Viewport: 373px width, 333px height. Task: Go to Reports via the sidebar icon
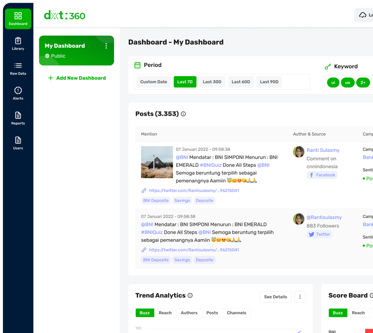pos(18,117)
